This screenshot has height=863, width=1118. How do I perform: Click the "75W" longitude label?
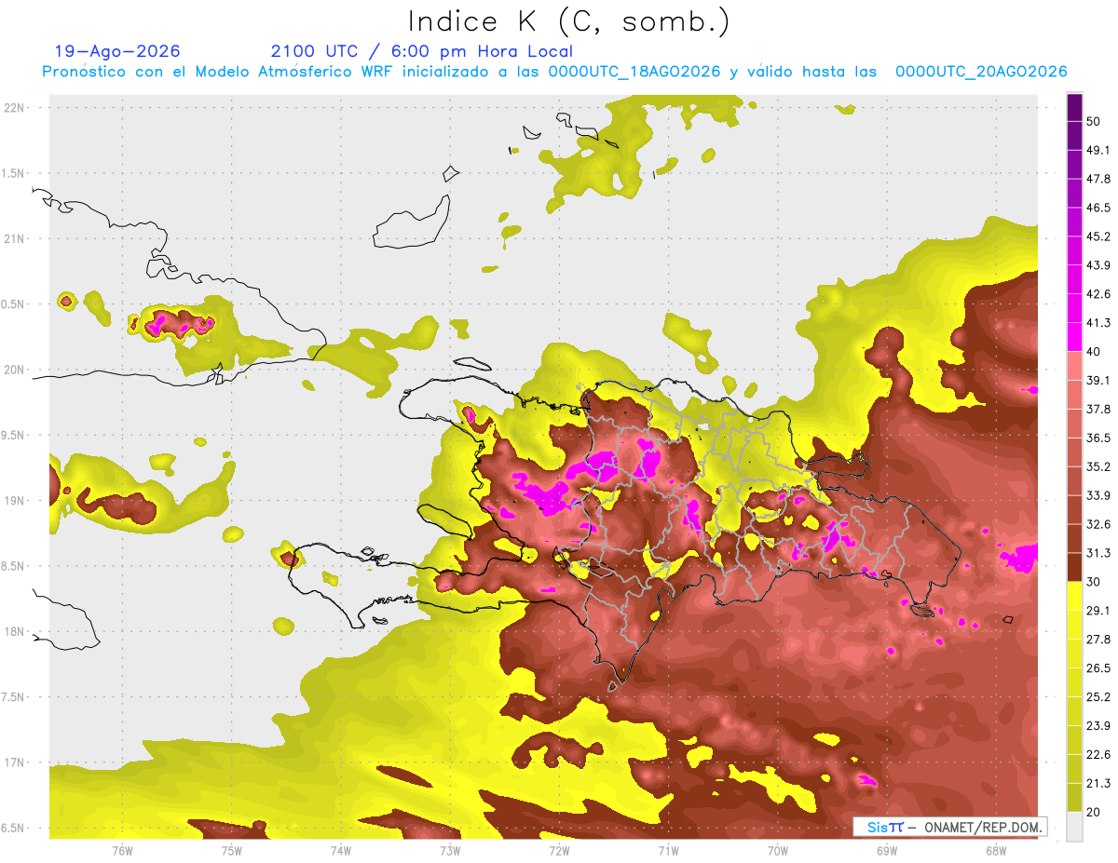231,850
